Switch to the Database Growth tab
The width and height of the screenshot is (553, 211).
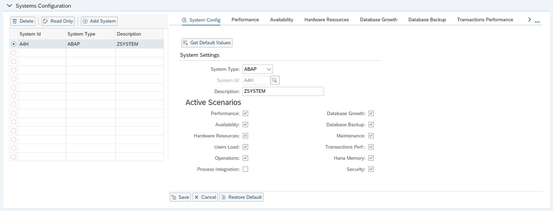[x=378, y=20]
